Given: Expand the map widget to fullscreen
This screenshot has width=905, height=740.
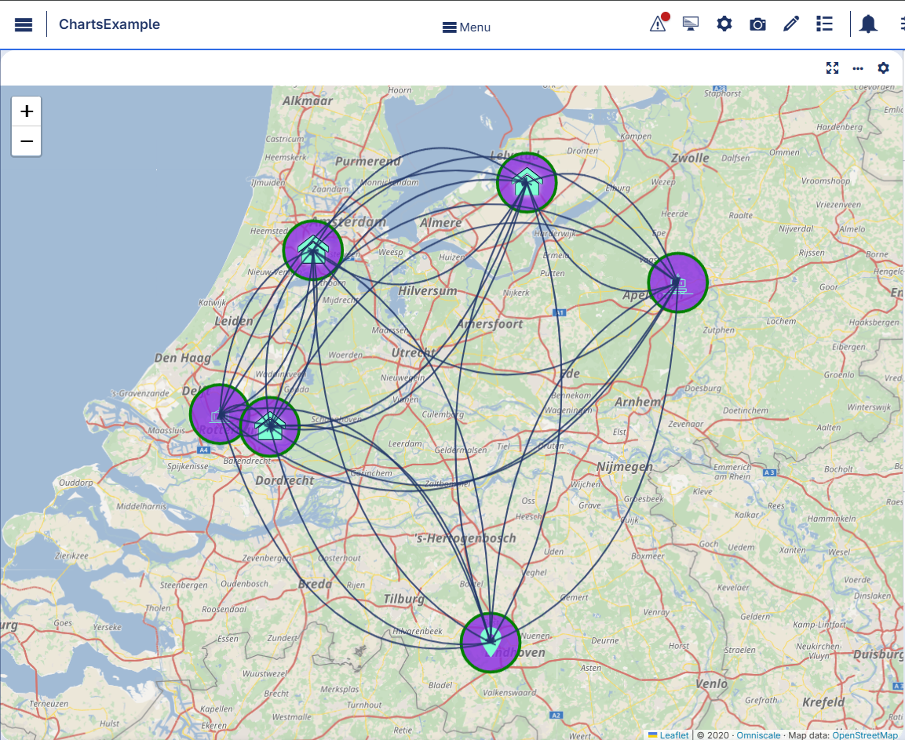Looking at the screenshot, I should (x=832, y=68).
